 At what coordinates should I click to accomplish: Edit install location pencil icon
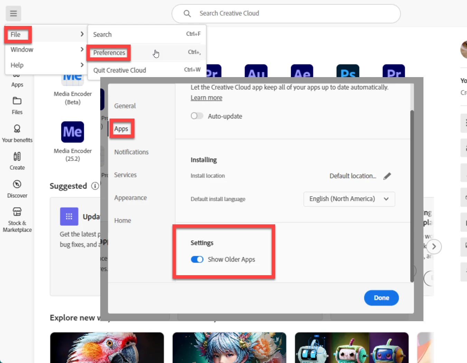tap(387, 176)
